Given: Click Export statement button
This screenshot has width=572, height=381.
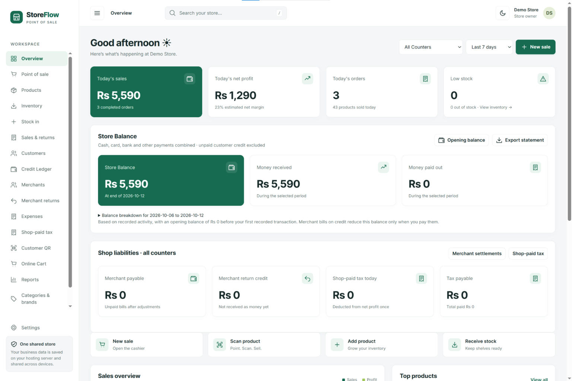Looking at the screenshot, I should [520, 140].
